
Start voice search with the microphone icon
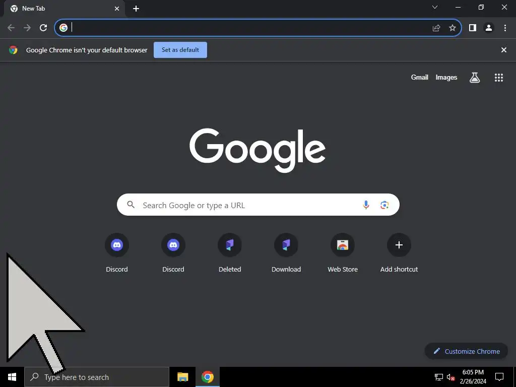coord(366,205)
